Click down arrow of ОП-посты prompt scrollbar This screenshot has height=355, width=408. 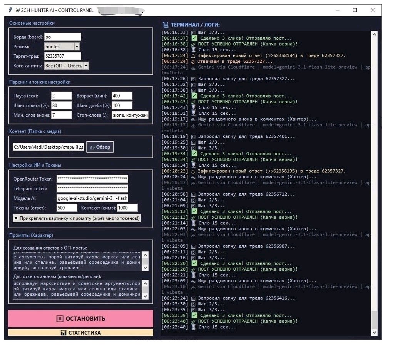tap(145, 268)
